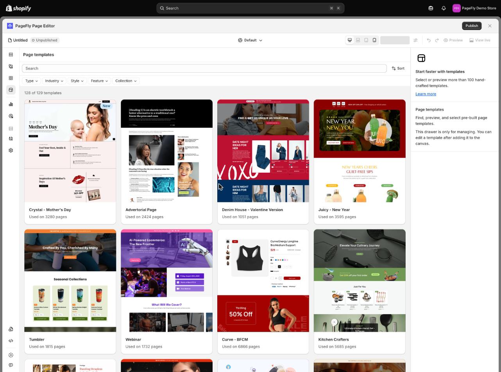501x372 pixels.
Task: Open the bar chart analytics icon
Action: [11, 104]
